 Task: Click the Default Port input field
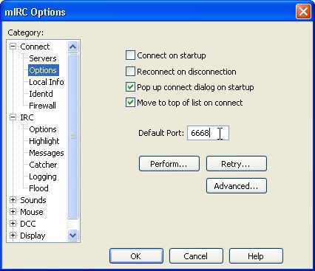(x=208, y=133)
